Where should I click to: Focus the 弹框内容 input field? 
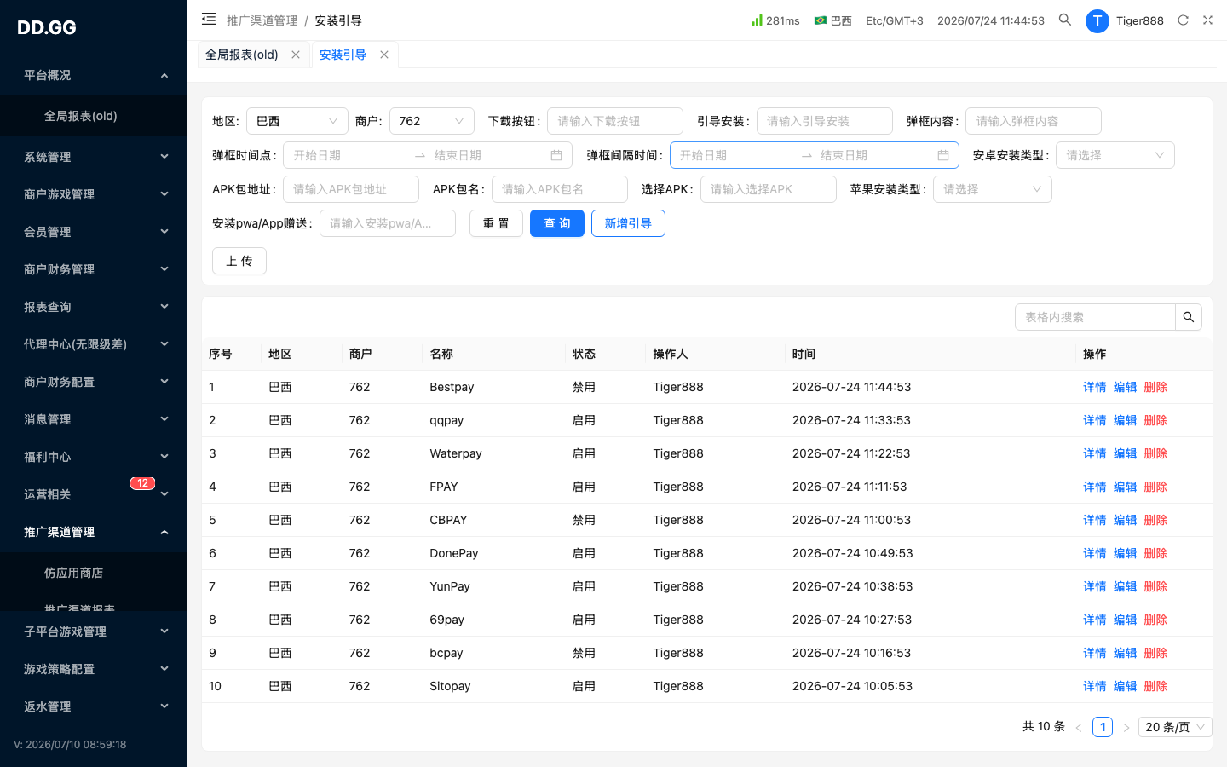1034,121
